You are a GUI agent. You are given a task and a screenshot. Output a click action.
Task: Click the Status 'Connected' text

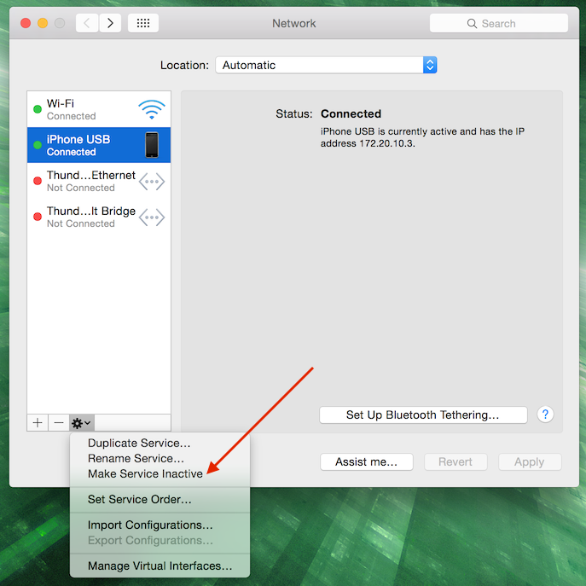pyautogui.click(x=351, y=113)
